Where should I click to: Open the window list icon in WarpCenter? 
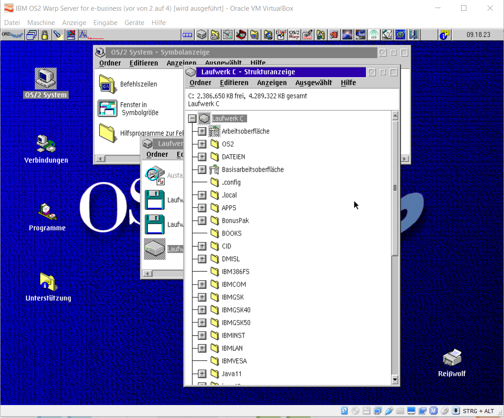point(31,35)
